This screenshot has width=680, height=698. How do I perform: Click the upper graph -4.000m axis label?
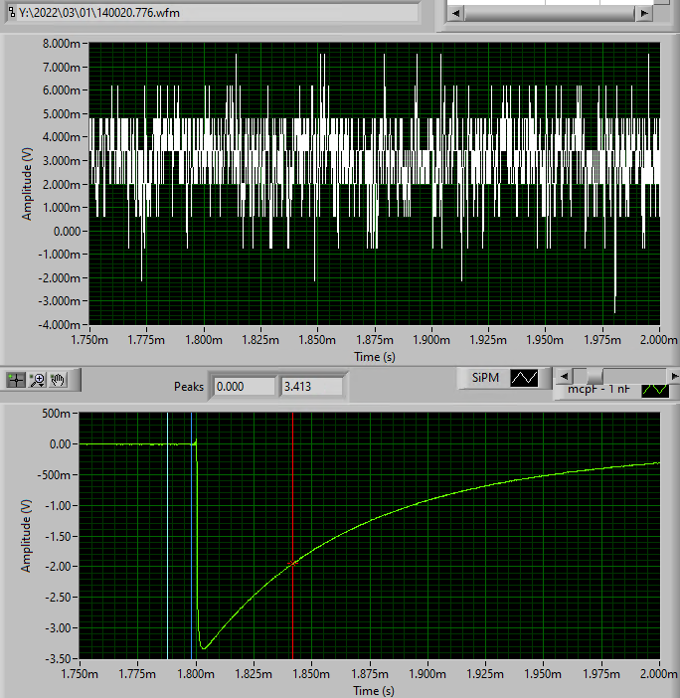click(60, 324)
